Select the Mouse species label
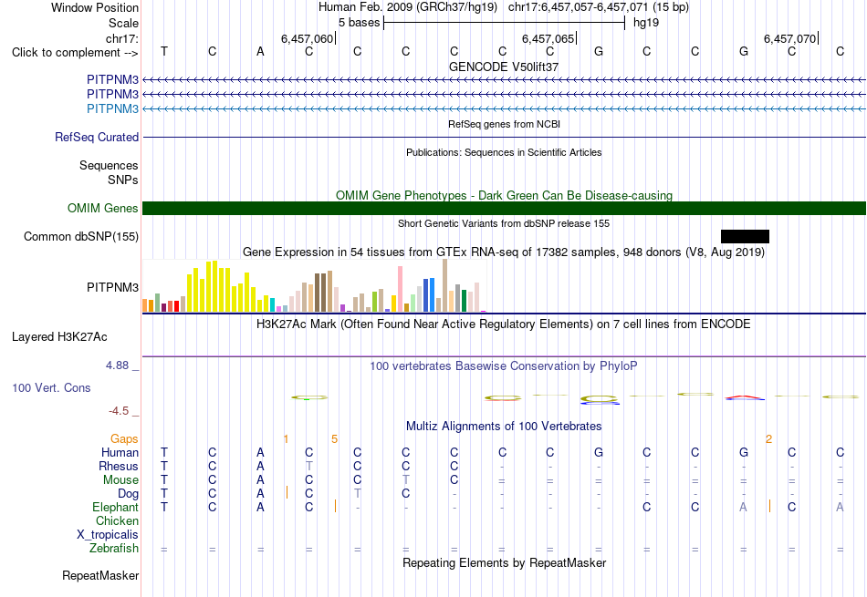The height and width of the screenshot is (597, 867). pos(120,480)
